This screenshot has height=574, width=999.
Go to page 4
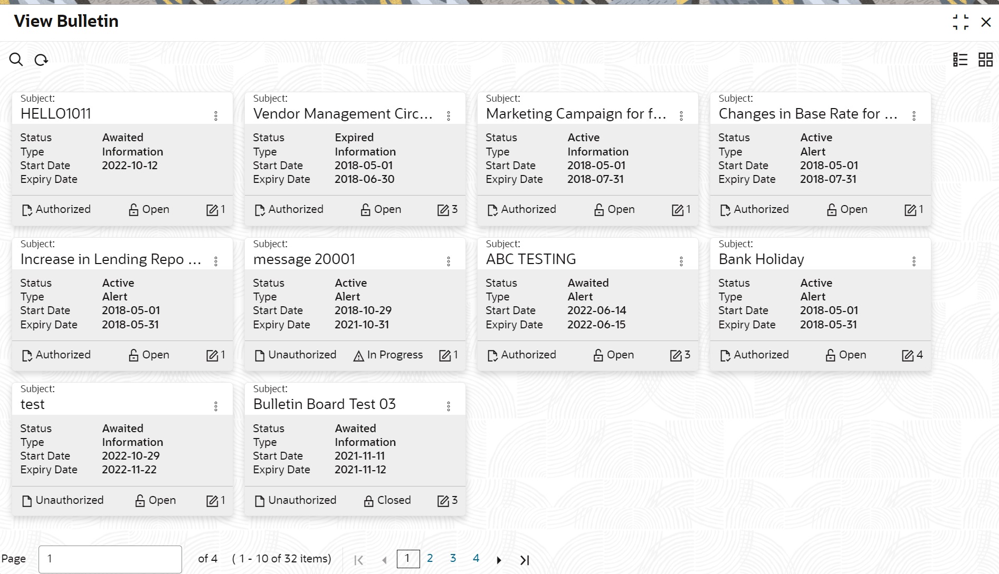[x=476, y=558]
